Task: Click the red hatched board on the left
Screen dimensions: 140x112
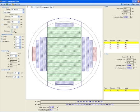Action: pyautogui.click(x=34, y=54)
